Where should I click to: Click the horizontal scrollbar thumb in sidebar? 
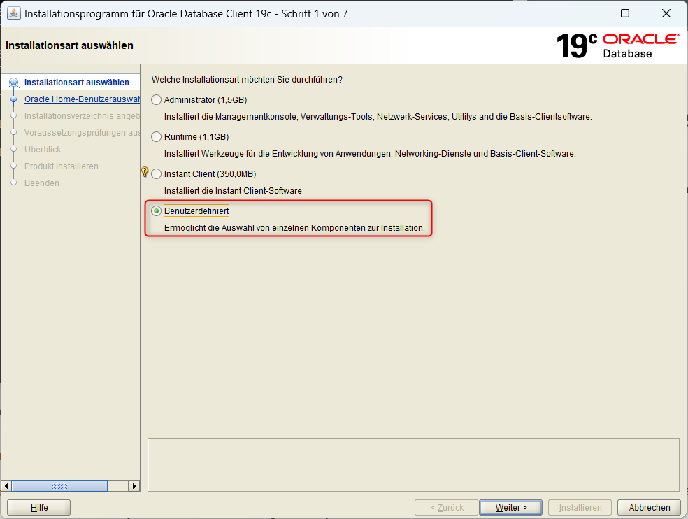click(x=59, y=486)
